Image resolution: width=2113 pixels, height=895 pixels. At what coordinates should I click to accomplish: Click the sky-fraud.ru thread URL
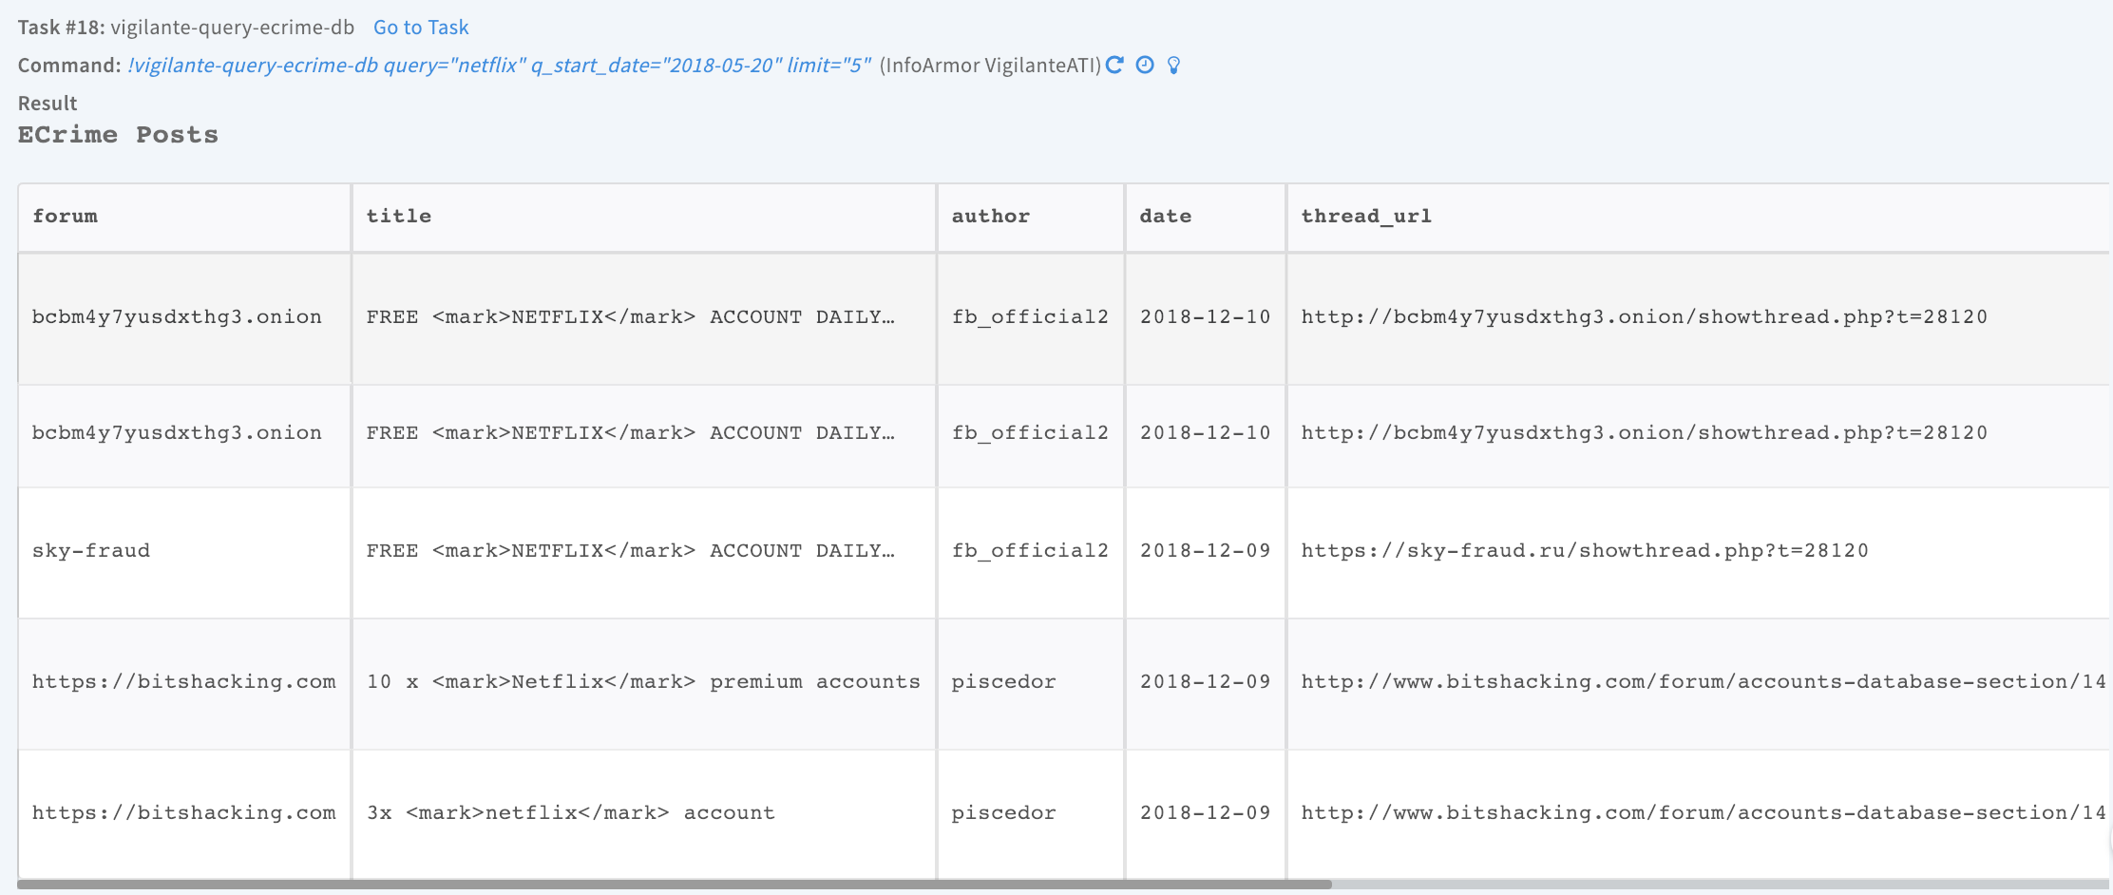tap(1584, 550)
